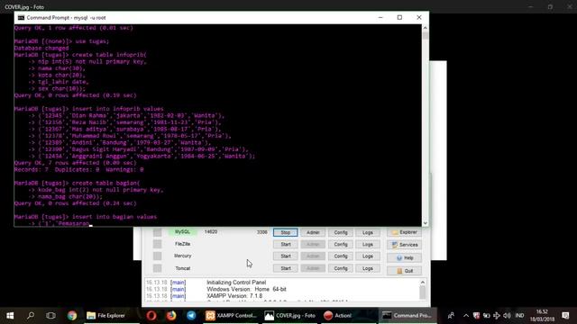
Task: Click 'Records: 7 Duplicates: 0' output line
Action: 78,170
